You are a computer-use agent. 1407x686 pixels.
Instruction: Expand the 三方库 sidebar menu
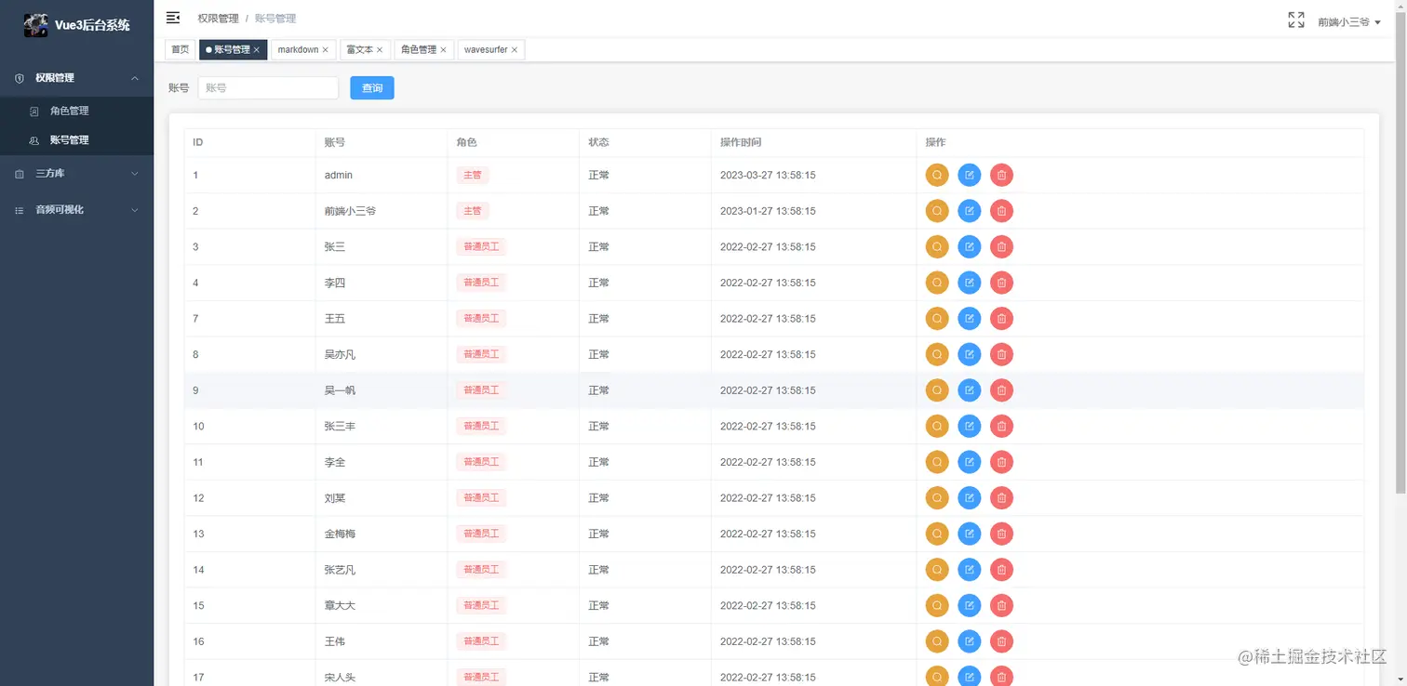(76, 174)
